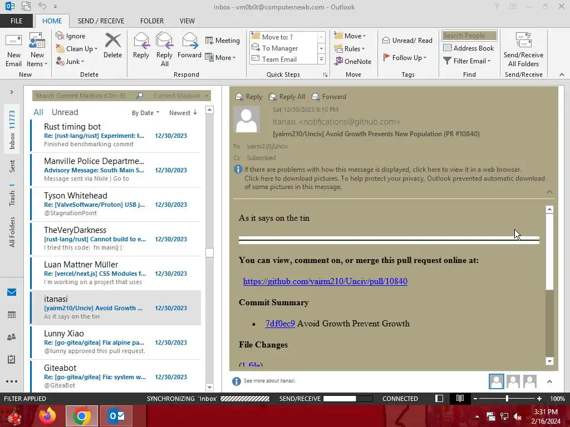This screenshot has width=570, height=427.
Task: Open the Junk dropdown
Action: (70, 61)
